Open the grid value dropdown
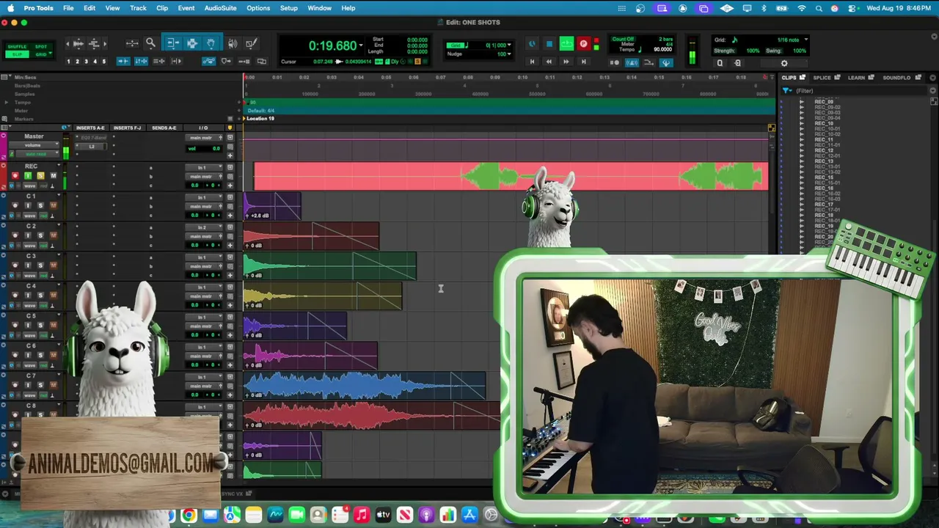 (508, 45)
